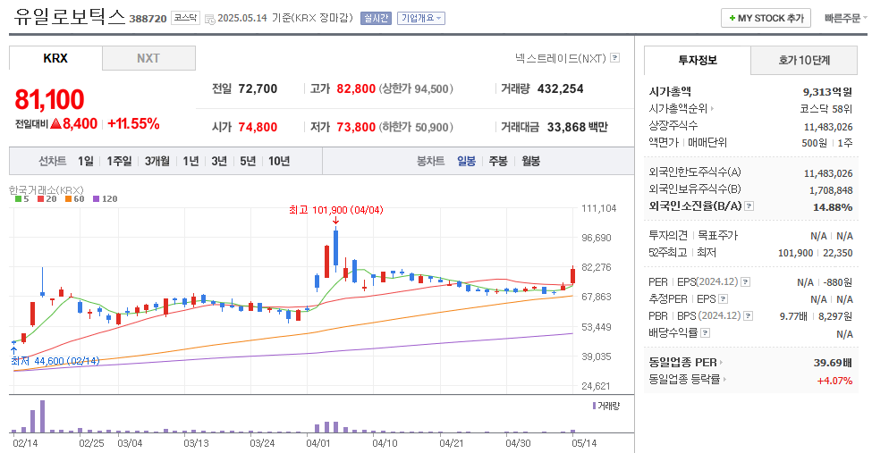The width and height of the screenshot is (872, 453).
Task: Open the 빠른주문 dropdown
Action: point(845,19)
